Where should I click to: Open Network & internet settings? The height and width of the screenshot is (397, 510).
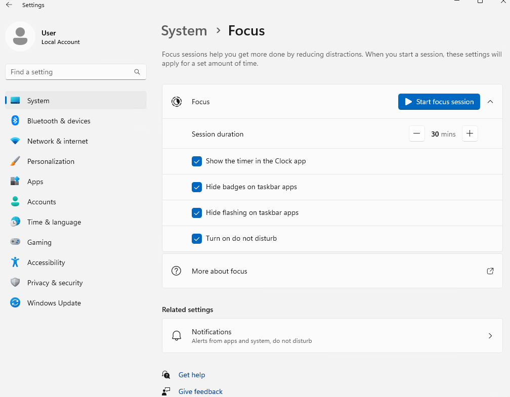(x=57, y=141)
